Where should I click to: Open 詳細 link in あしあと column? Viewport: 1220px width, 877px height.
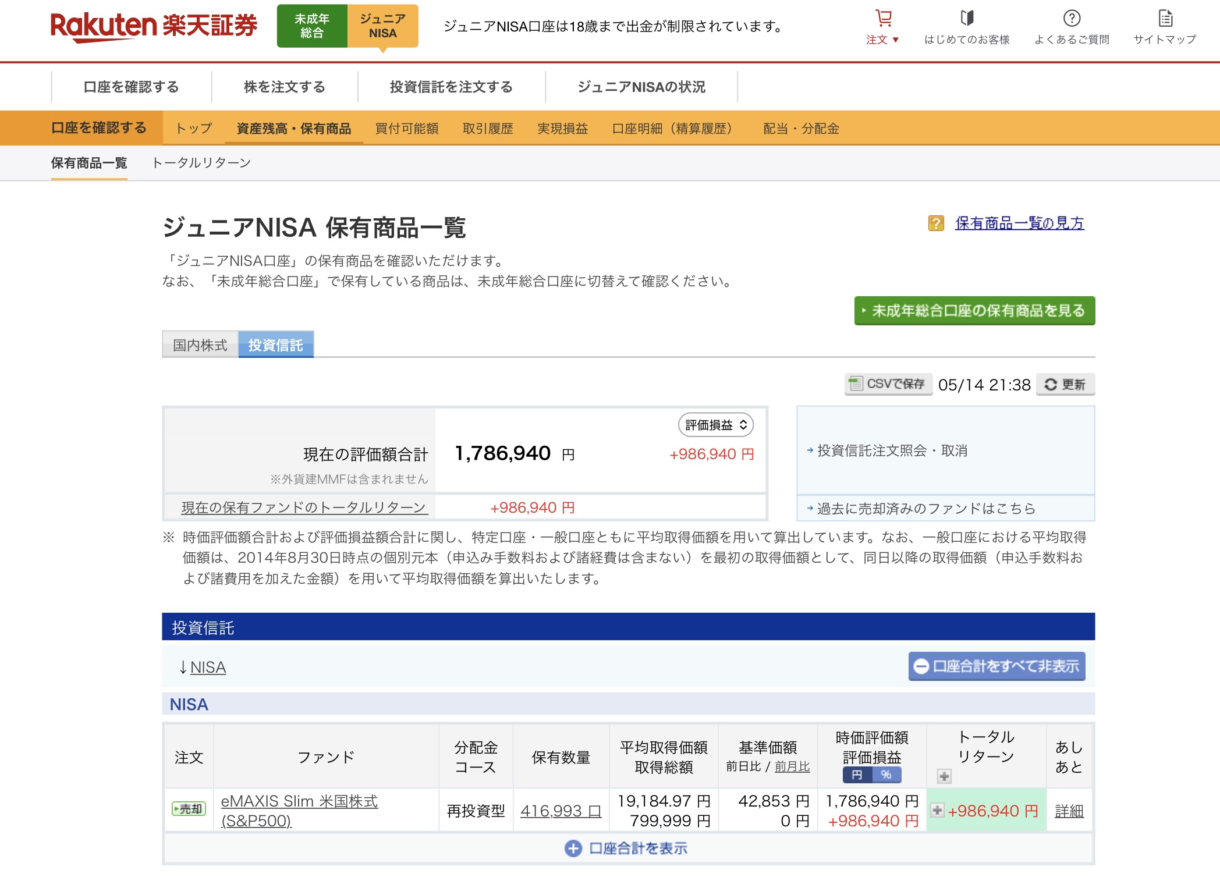pos(1069,811)
